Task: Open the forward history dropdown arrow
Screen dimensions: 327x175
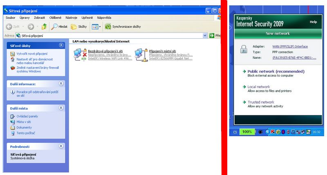Action: point(37,27)
